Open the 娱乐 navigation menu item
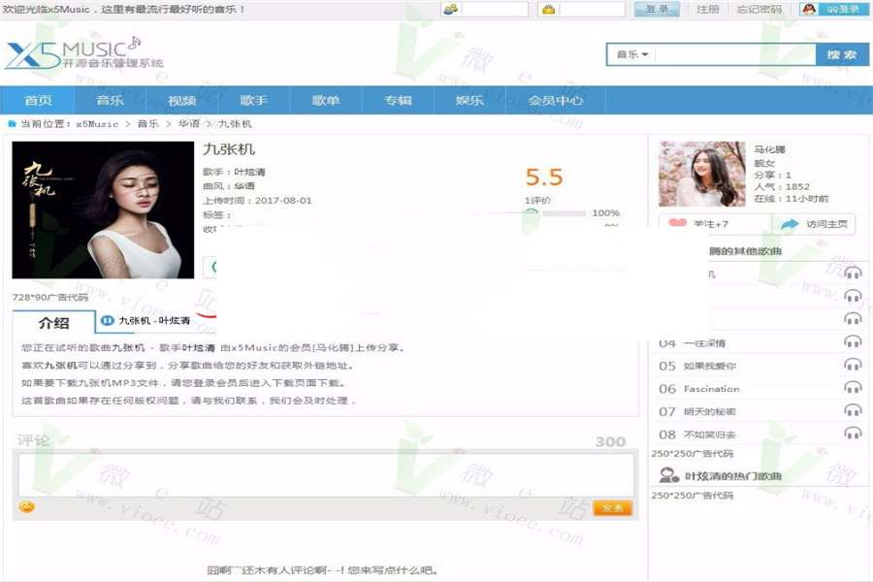This screenshot has height=582, width=873. (x=469, y=100)
